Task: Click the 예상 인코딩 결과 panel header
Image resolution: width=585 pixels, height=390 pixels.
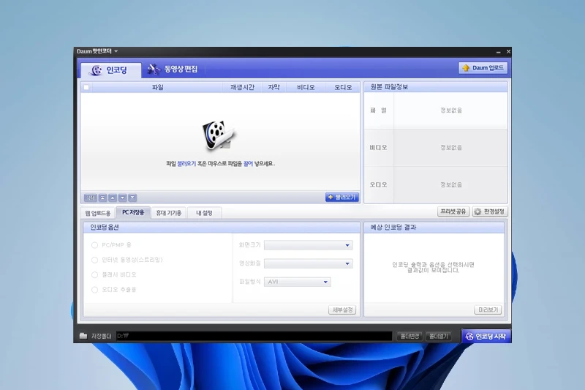Action: click(x=434, y=228)
